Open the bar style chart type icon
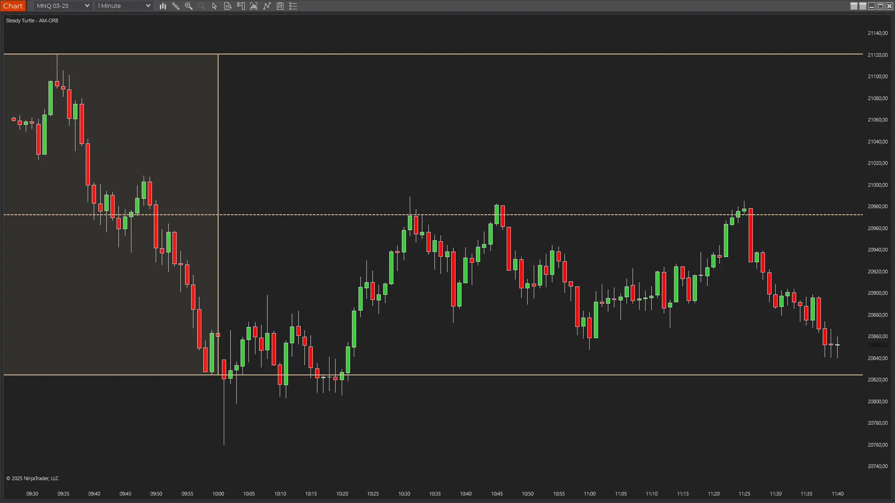895x503 pixels. (x=163, y=6)
